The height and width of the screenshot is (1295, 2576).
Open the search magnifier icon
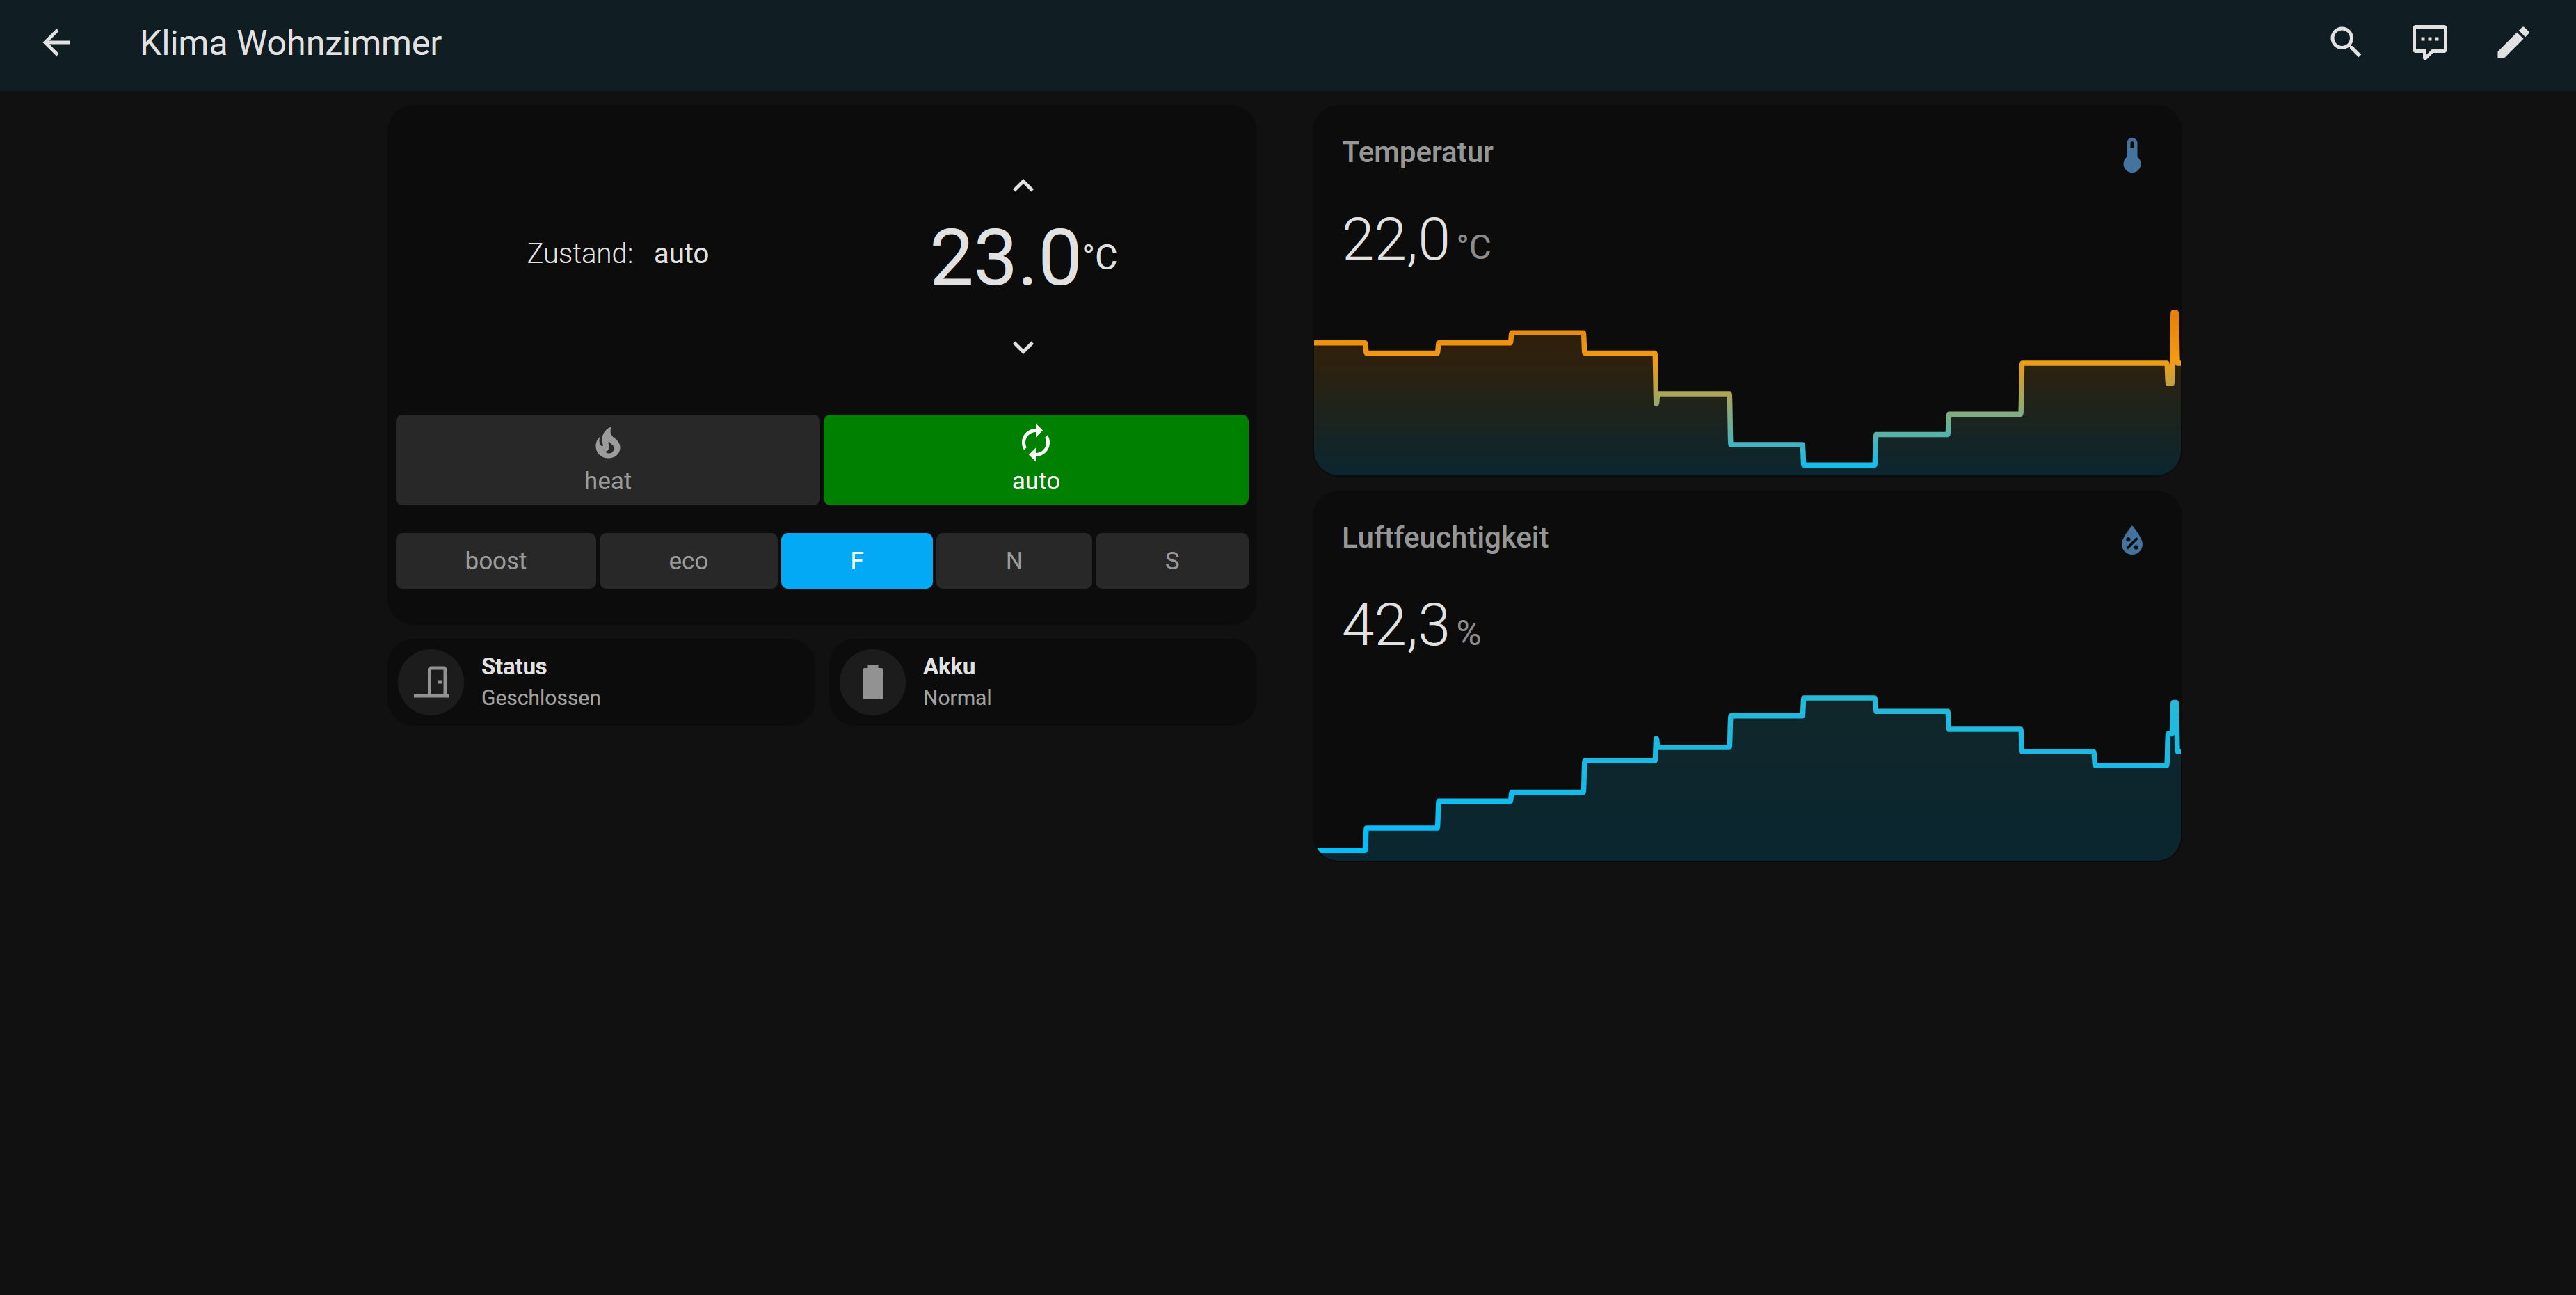tap(2345, 43)
